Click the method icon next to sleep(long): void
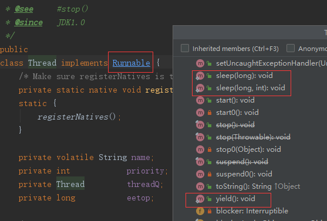The width and height of the screenshot is (327, 221). pyautogui.click(x=200, y=76)
